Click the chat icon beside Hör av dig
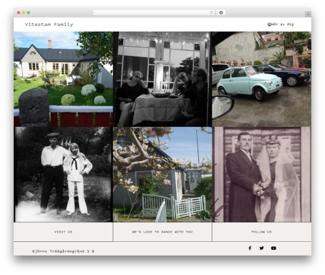 coord(269,24)
